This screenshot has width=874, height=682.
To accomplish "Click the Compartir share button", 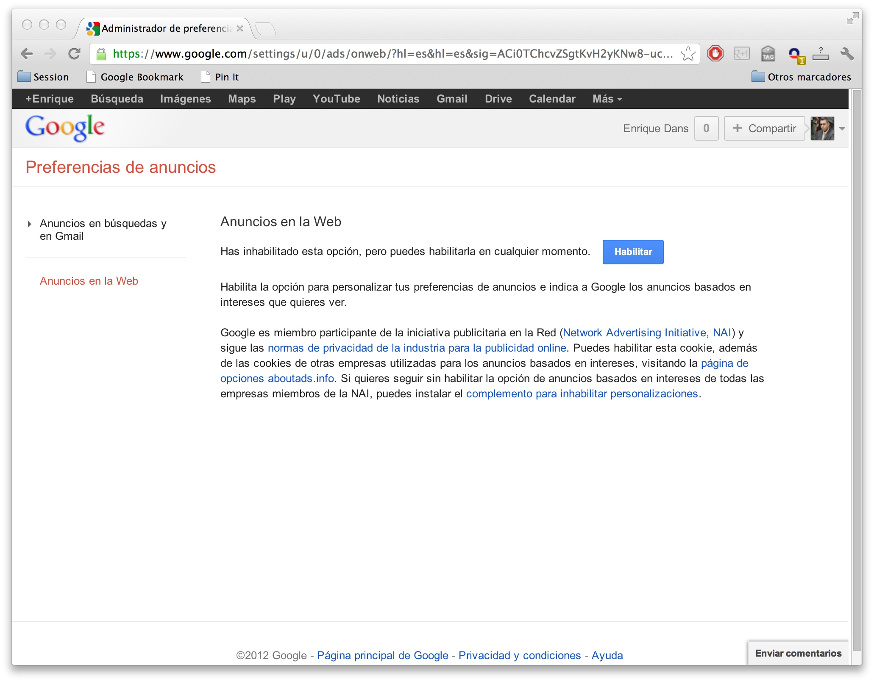I will click(764, 128).
